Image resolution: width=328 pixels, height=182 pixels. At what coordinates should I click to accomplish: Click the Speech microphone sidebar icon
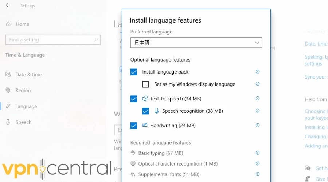[x=8, y=122]
